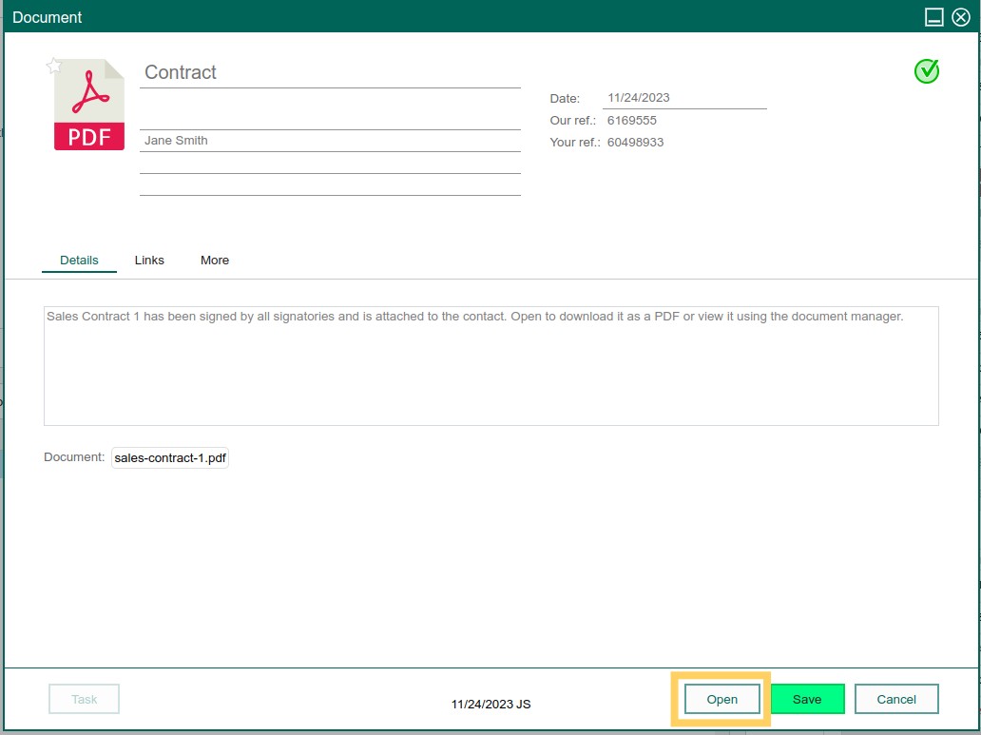Click the empty field below Jane Smith

[x=330, y=162]
